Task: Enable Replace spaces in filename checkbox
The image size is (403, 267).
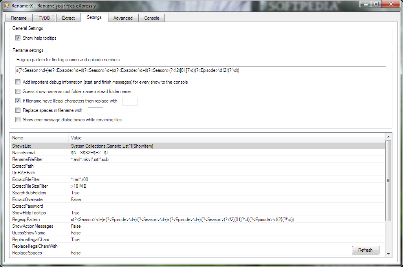Action: 18,110
